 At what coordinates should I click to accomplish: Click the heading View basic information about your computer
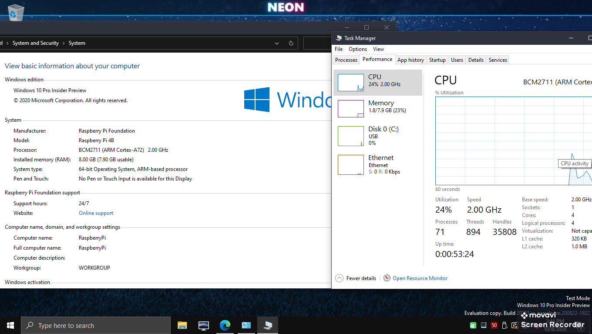coord(72,66)
